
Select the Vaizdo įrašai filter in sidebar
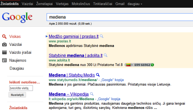tap(20, 52)
